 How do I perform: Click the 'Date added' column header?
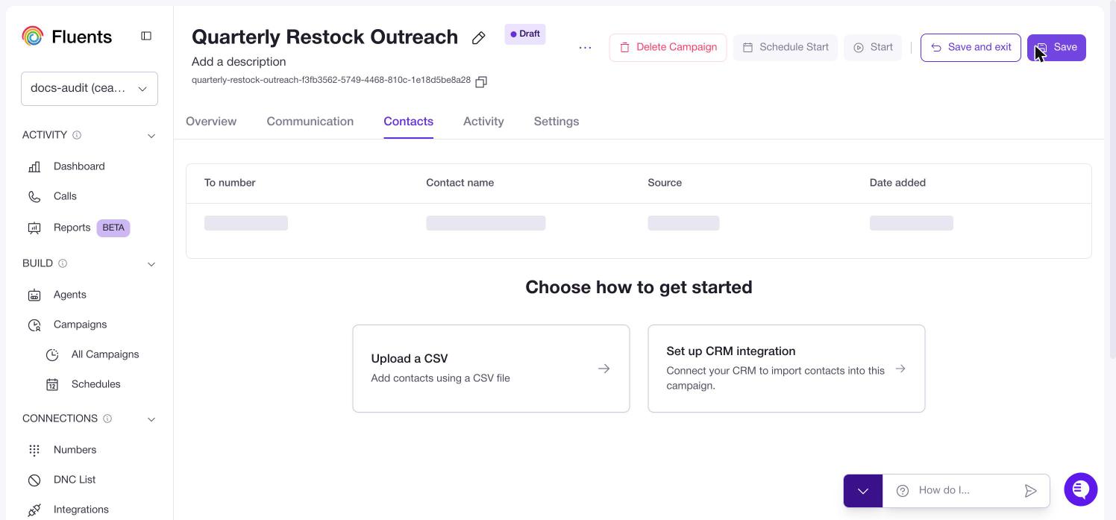(897, 183)
